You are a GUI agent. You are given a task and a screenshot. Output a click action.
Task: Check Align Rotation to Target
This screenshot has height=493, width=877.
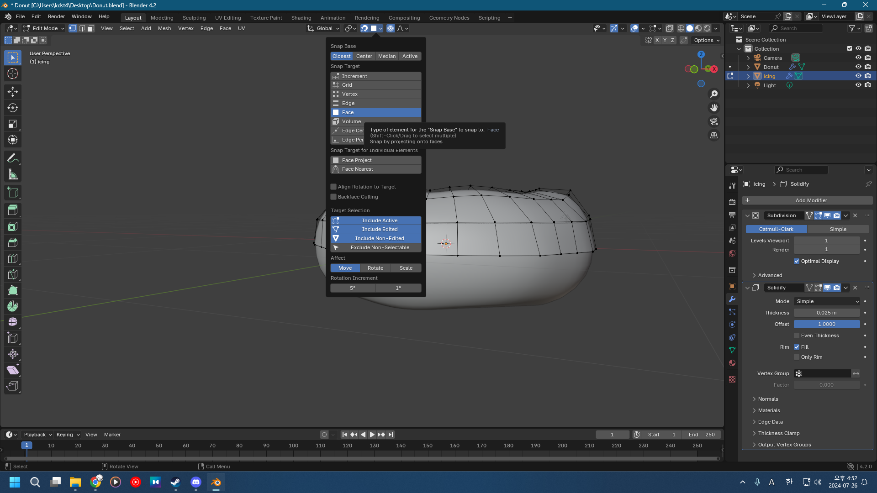[334, 187]
